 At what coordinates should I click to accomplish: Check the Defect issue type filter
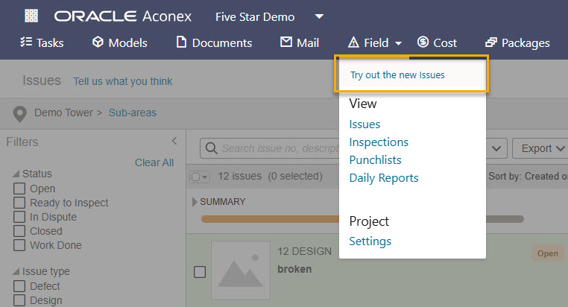19,286
